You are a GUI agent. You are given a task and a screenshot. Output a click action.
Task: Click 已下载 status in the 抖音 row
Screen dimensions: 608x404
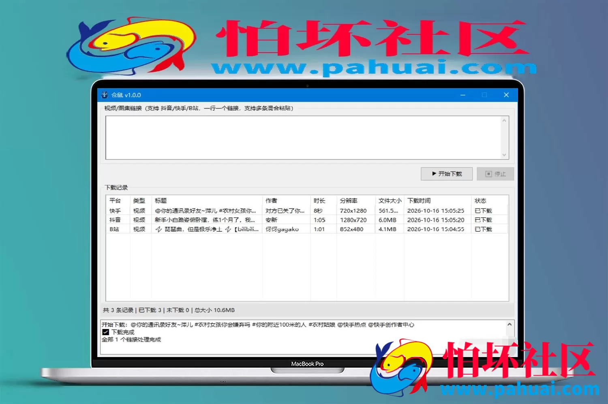pyautogui.click(x=483, y=220)
